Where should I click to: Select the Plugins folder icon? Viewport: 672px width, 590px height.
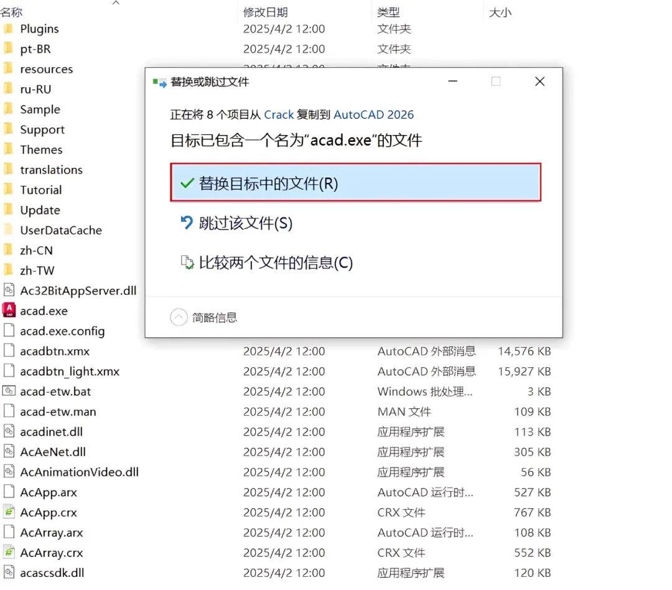9,28
